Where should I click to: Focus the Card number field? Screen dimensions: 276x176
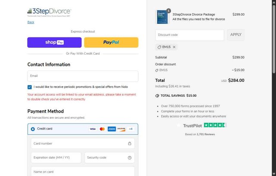(x=83, y=143)
